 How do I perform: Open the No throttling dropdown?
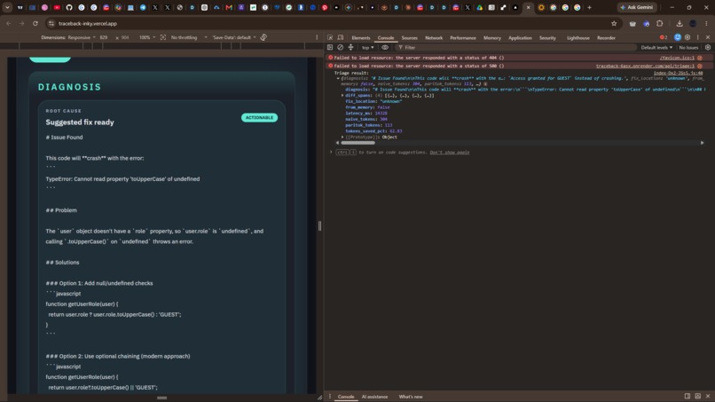pos(189,37)
